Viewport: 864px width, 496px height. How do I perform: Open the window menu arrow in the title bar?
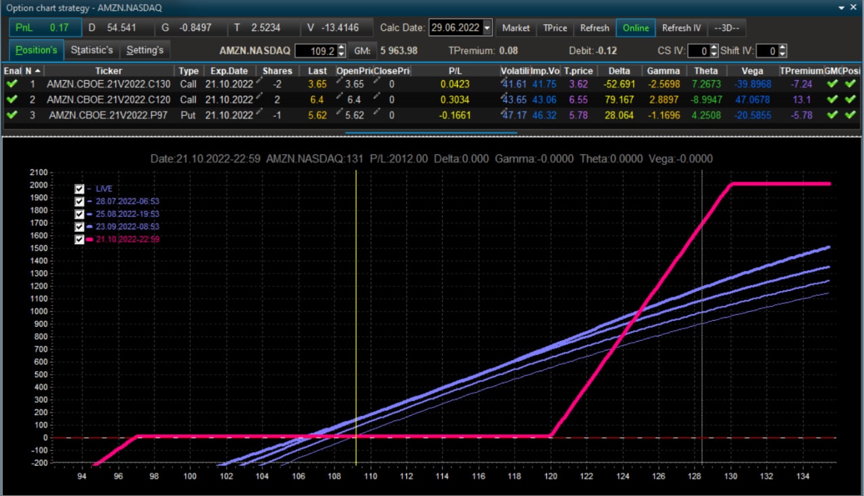tap(842, 7)
